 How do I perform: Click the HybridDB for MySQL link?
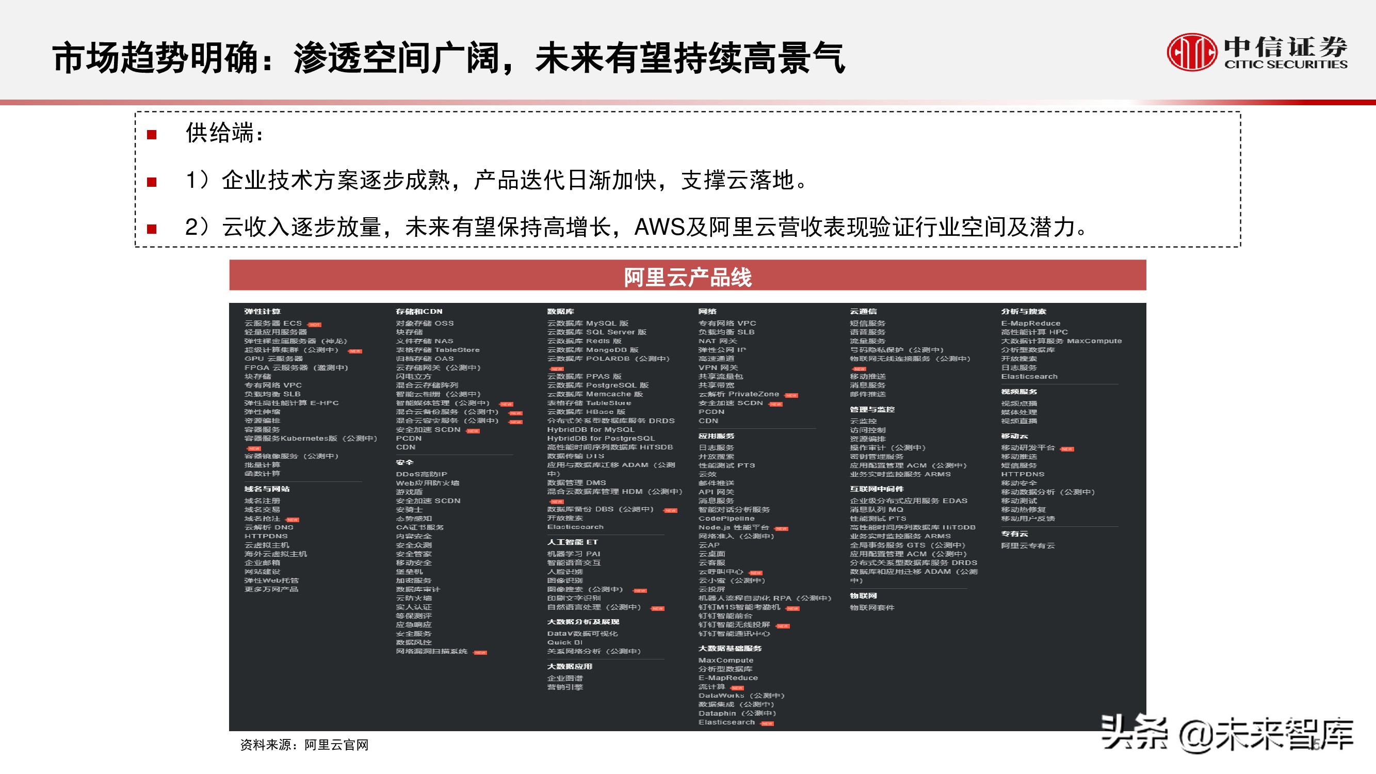click(x=591, y=429)
